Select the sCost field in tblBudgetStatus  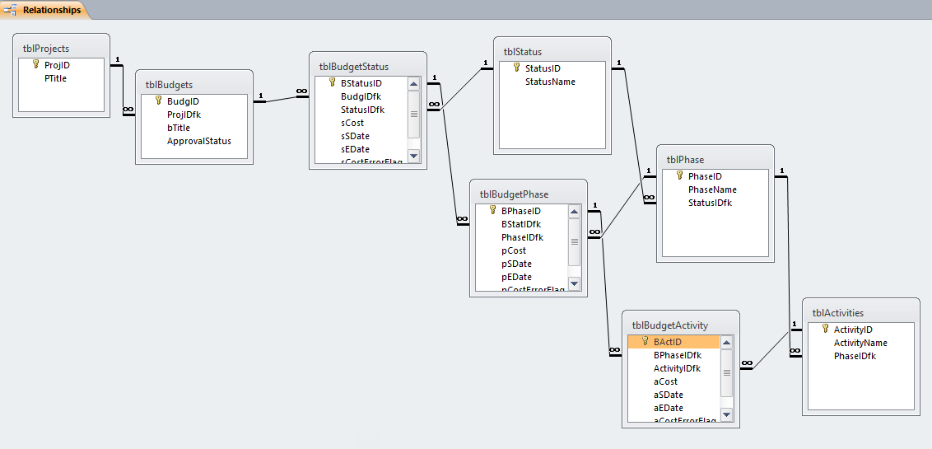pos(352,123)
